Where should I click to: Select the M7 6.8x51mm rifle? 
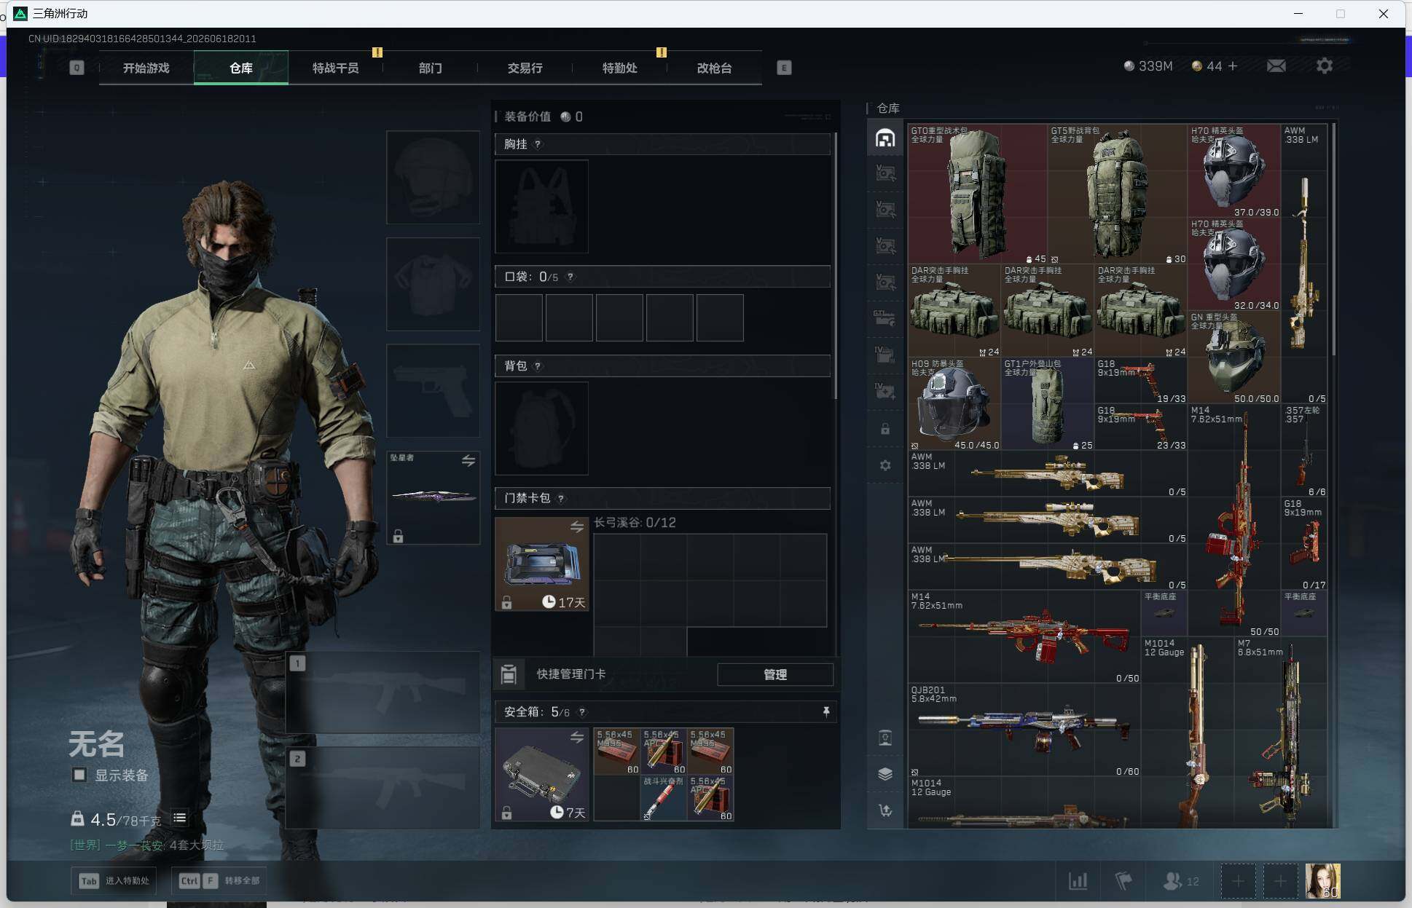(1281, 733)
